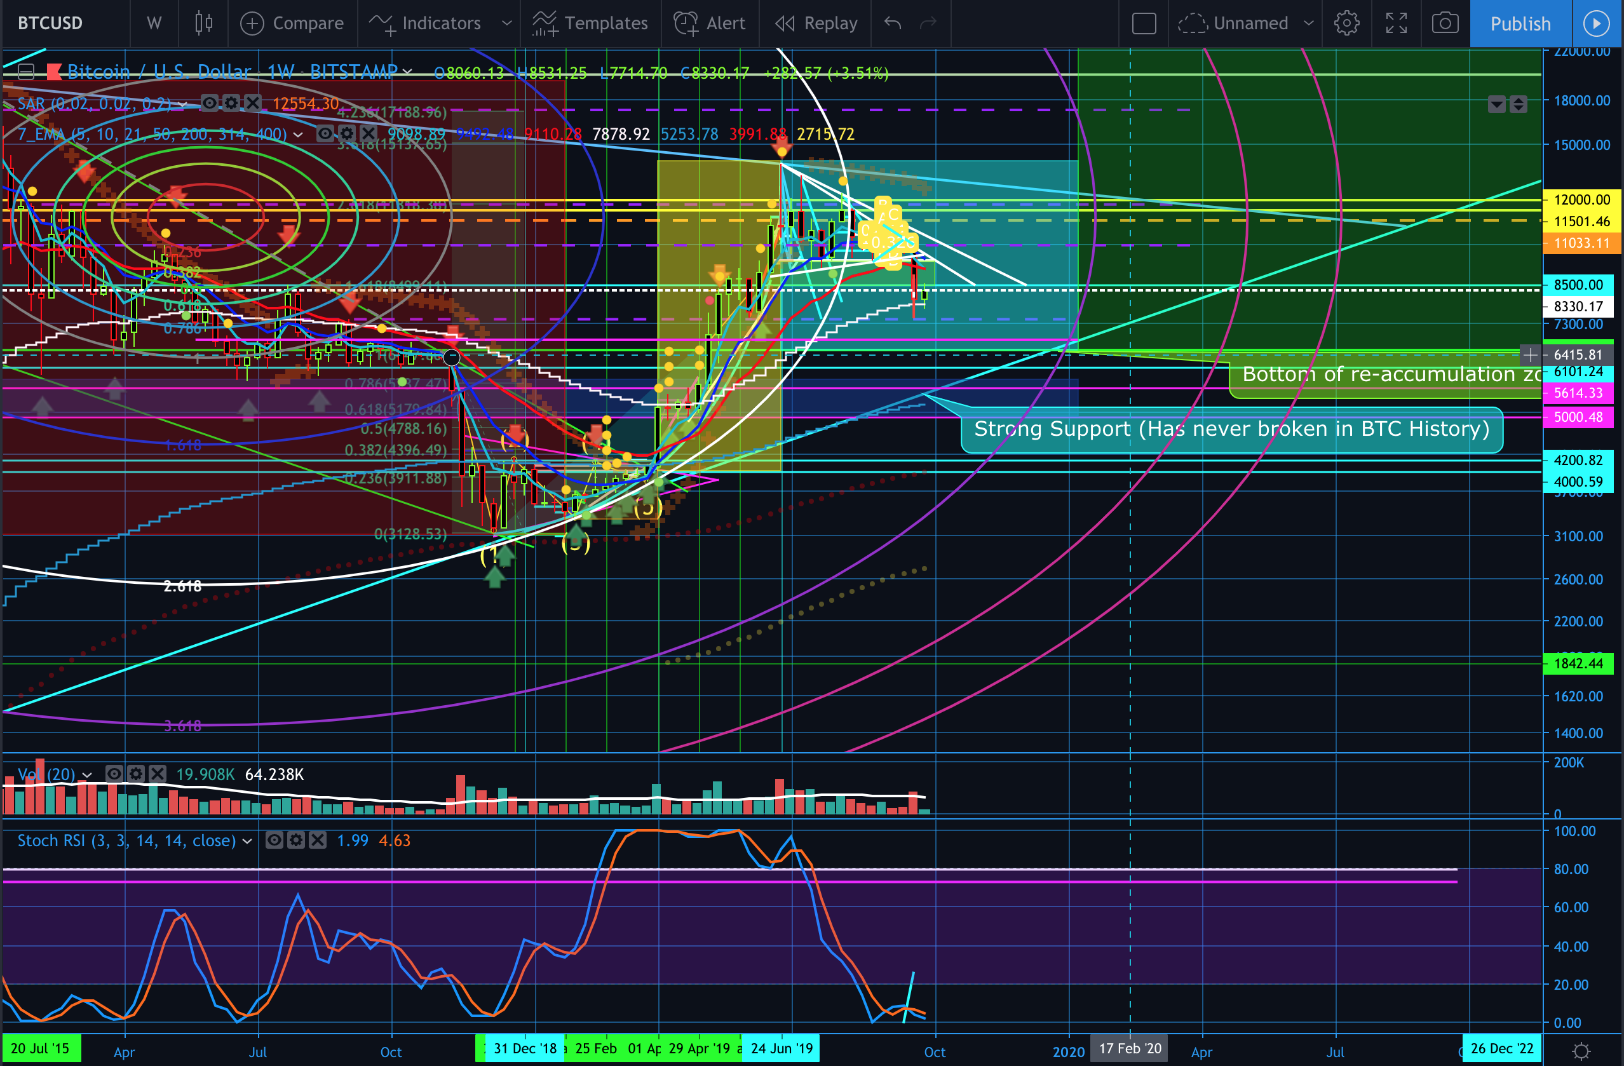This screenshot has width=1624, height=1066.
Task: Remove the Stoch RSI indicator
Action: [x=318, y=840]
